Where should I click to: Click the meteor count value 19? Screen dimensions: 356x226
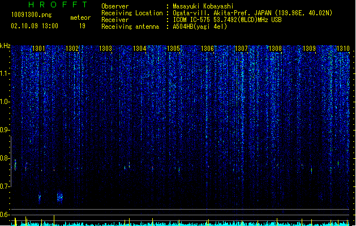tap(82, 26)
